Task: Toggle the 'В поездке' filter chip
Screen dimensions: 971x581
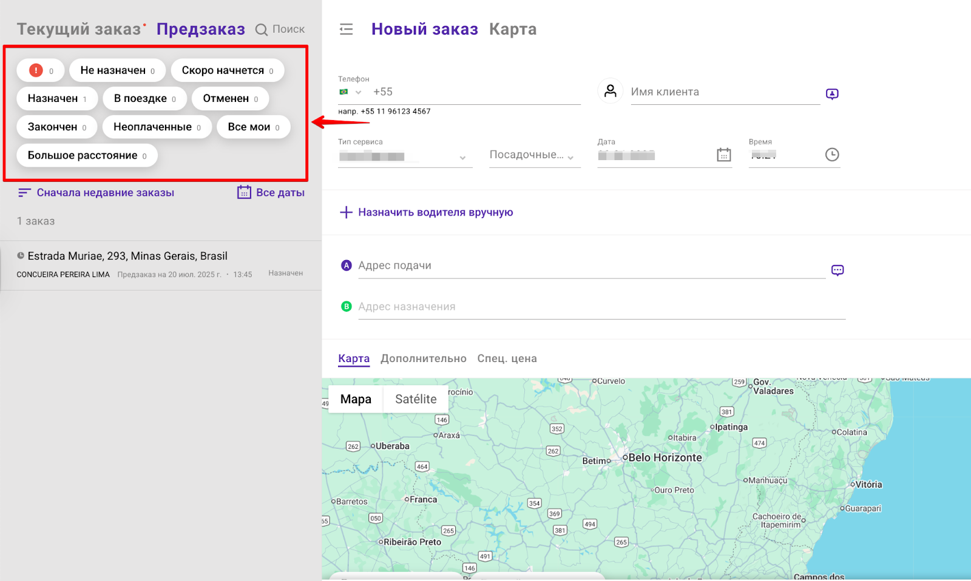Action: (144, 98)
